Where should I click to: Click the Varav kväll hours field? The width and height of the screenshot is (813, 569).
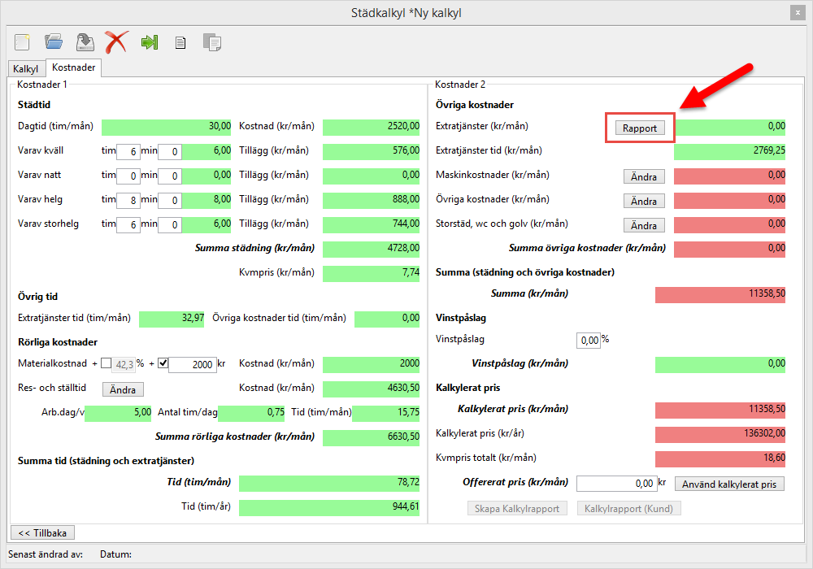pyautogui.click(x=128, y=151)
